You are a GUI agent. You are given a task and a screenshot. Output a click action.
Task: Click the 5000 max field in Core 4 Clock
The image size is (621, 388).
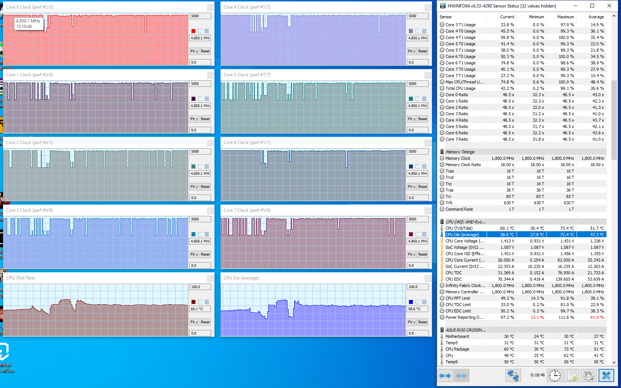pyautogui.click(x=417, y=16)
